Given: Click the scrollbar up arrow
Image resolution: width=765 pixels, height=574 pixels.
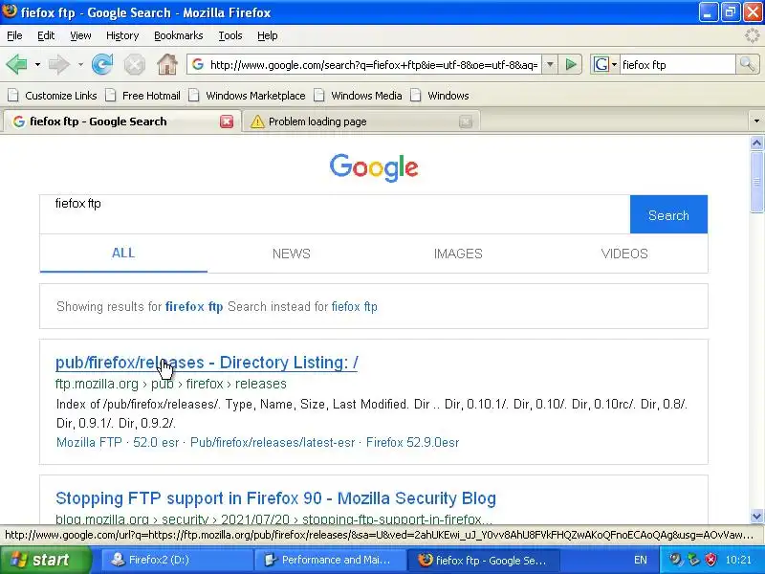Looking at the screenshot, I should point(756,143).
